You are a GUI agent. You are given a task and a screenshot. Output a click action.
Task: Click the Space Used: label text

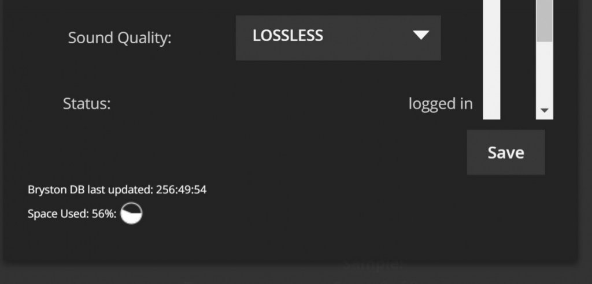coord(58,214)
